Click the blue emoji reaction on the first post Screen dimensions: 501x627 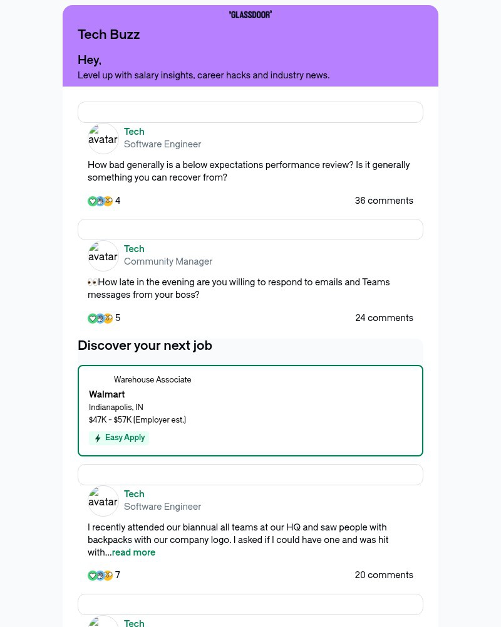(100, 201)
